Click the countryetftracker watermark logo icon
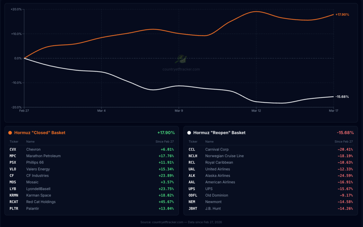Screen dimensions: 363x227 point(181,59)
